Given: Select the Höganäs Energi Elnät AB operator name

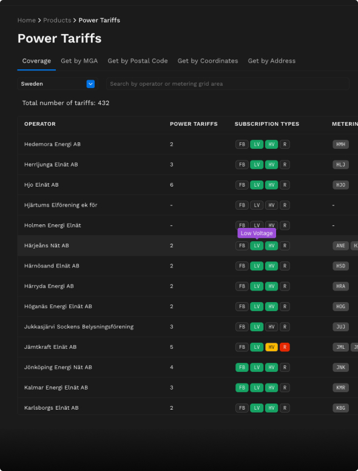Looking at the screenshot, I should [x=58, y=307].
